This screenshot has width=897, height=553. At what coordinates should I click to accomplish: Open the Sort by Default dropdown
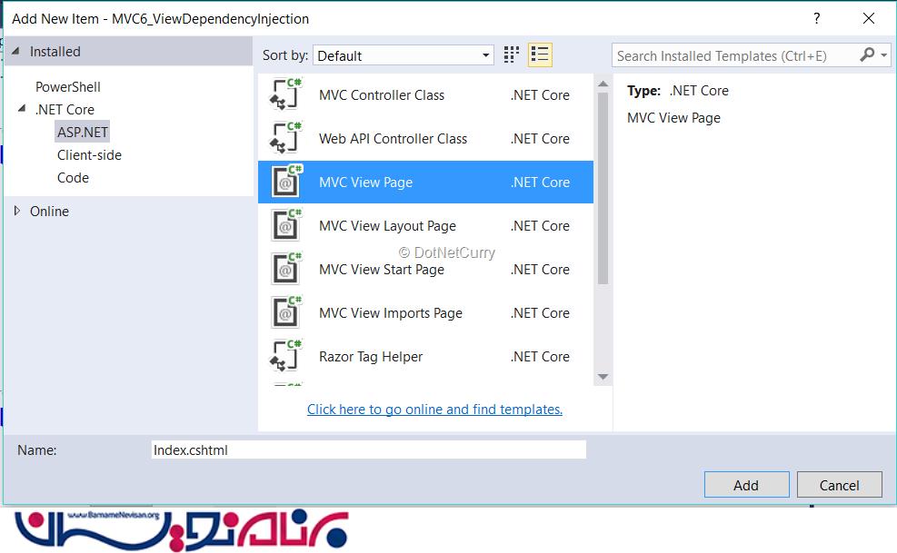pos(403,55)
